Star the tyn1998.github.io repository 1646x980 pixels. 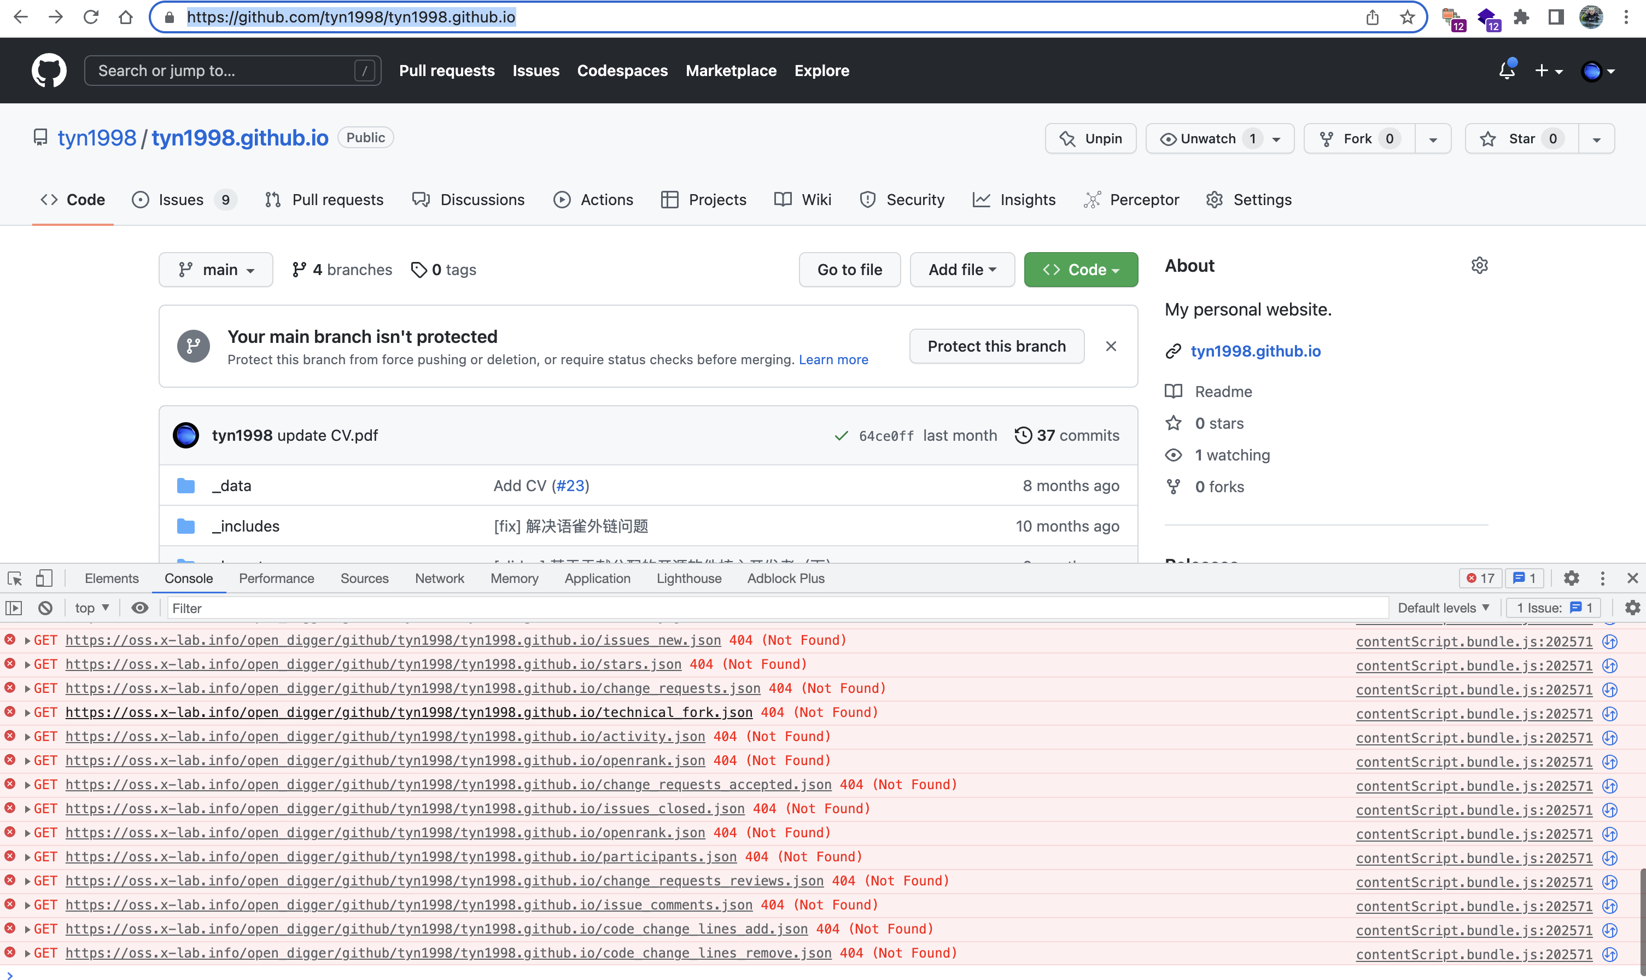coord(1521,139)
